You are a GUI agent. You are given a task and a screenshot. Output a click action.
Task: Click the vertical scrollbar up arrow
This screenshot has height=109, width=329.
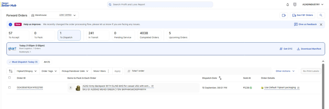[x=323, y=61]
